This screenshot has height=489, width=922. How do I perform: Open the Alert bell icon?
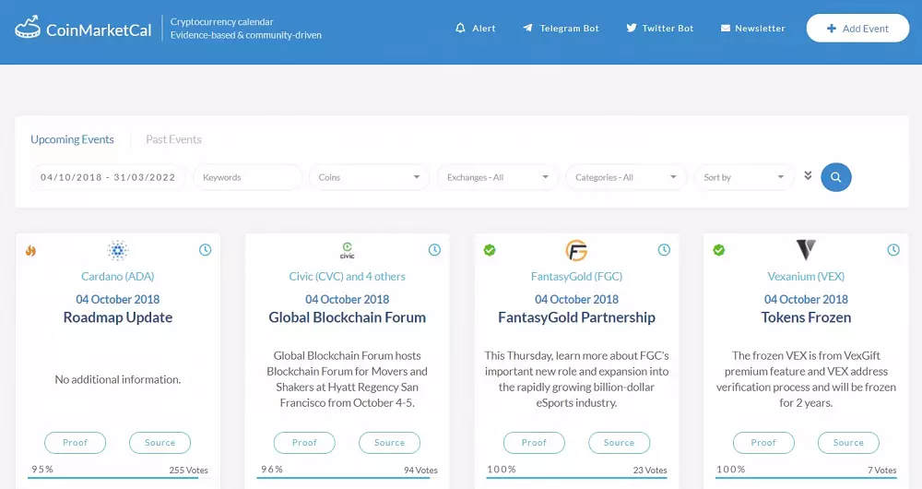coord(460,28)
